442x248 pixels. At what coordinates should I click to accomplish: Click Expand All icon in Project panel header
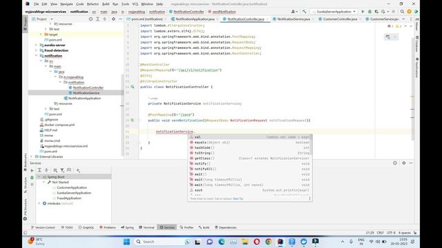coord(97,19)
